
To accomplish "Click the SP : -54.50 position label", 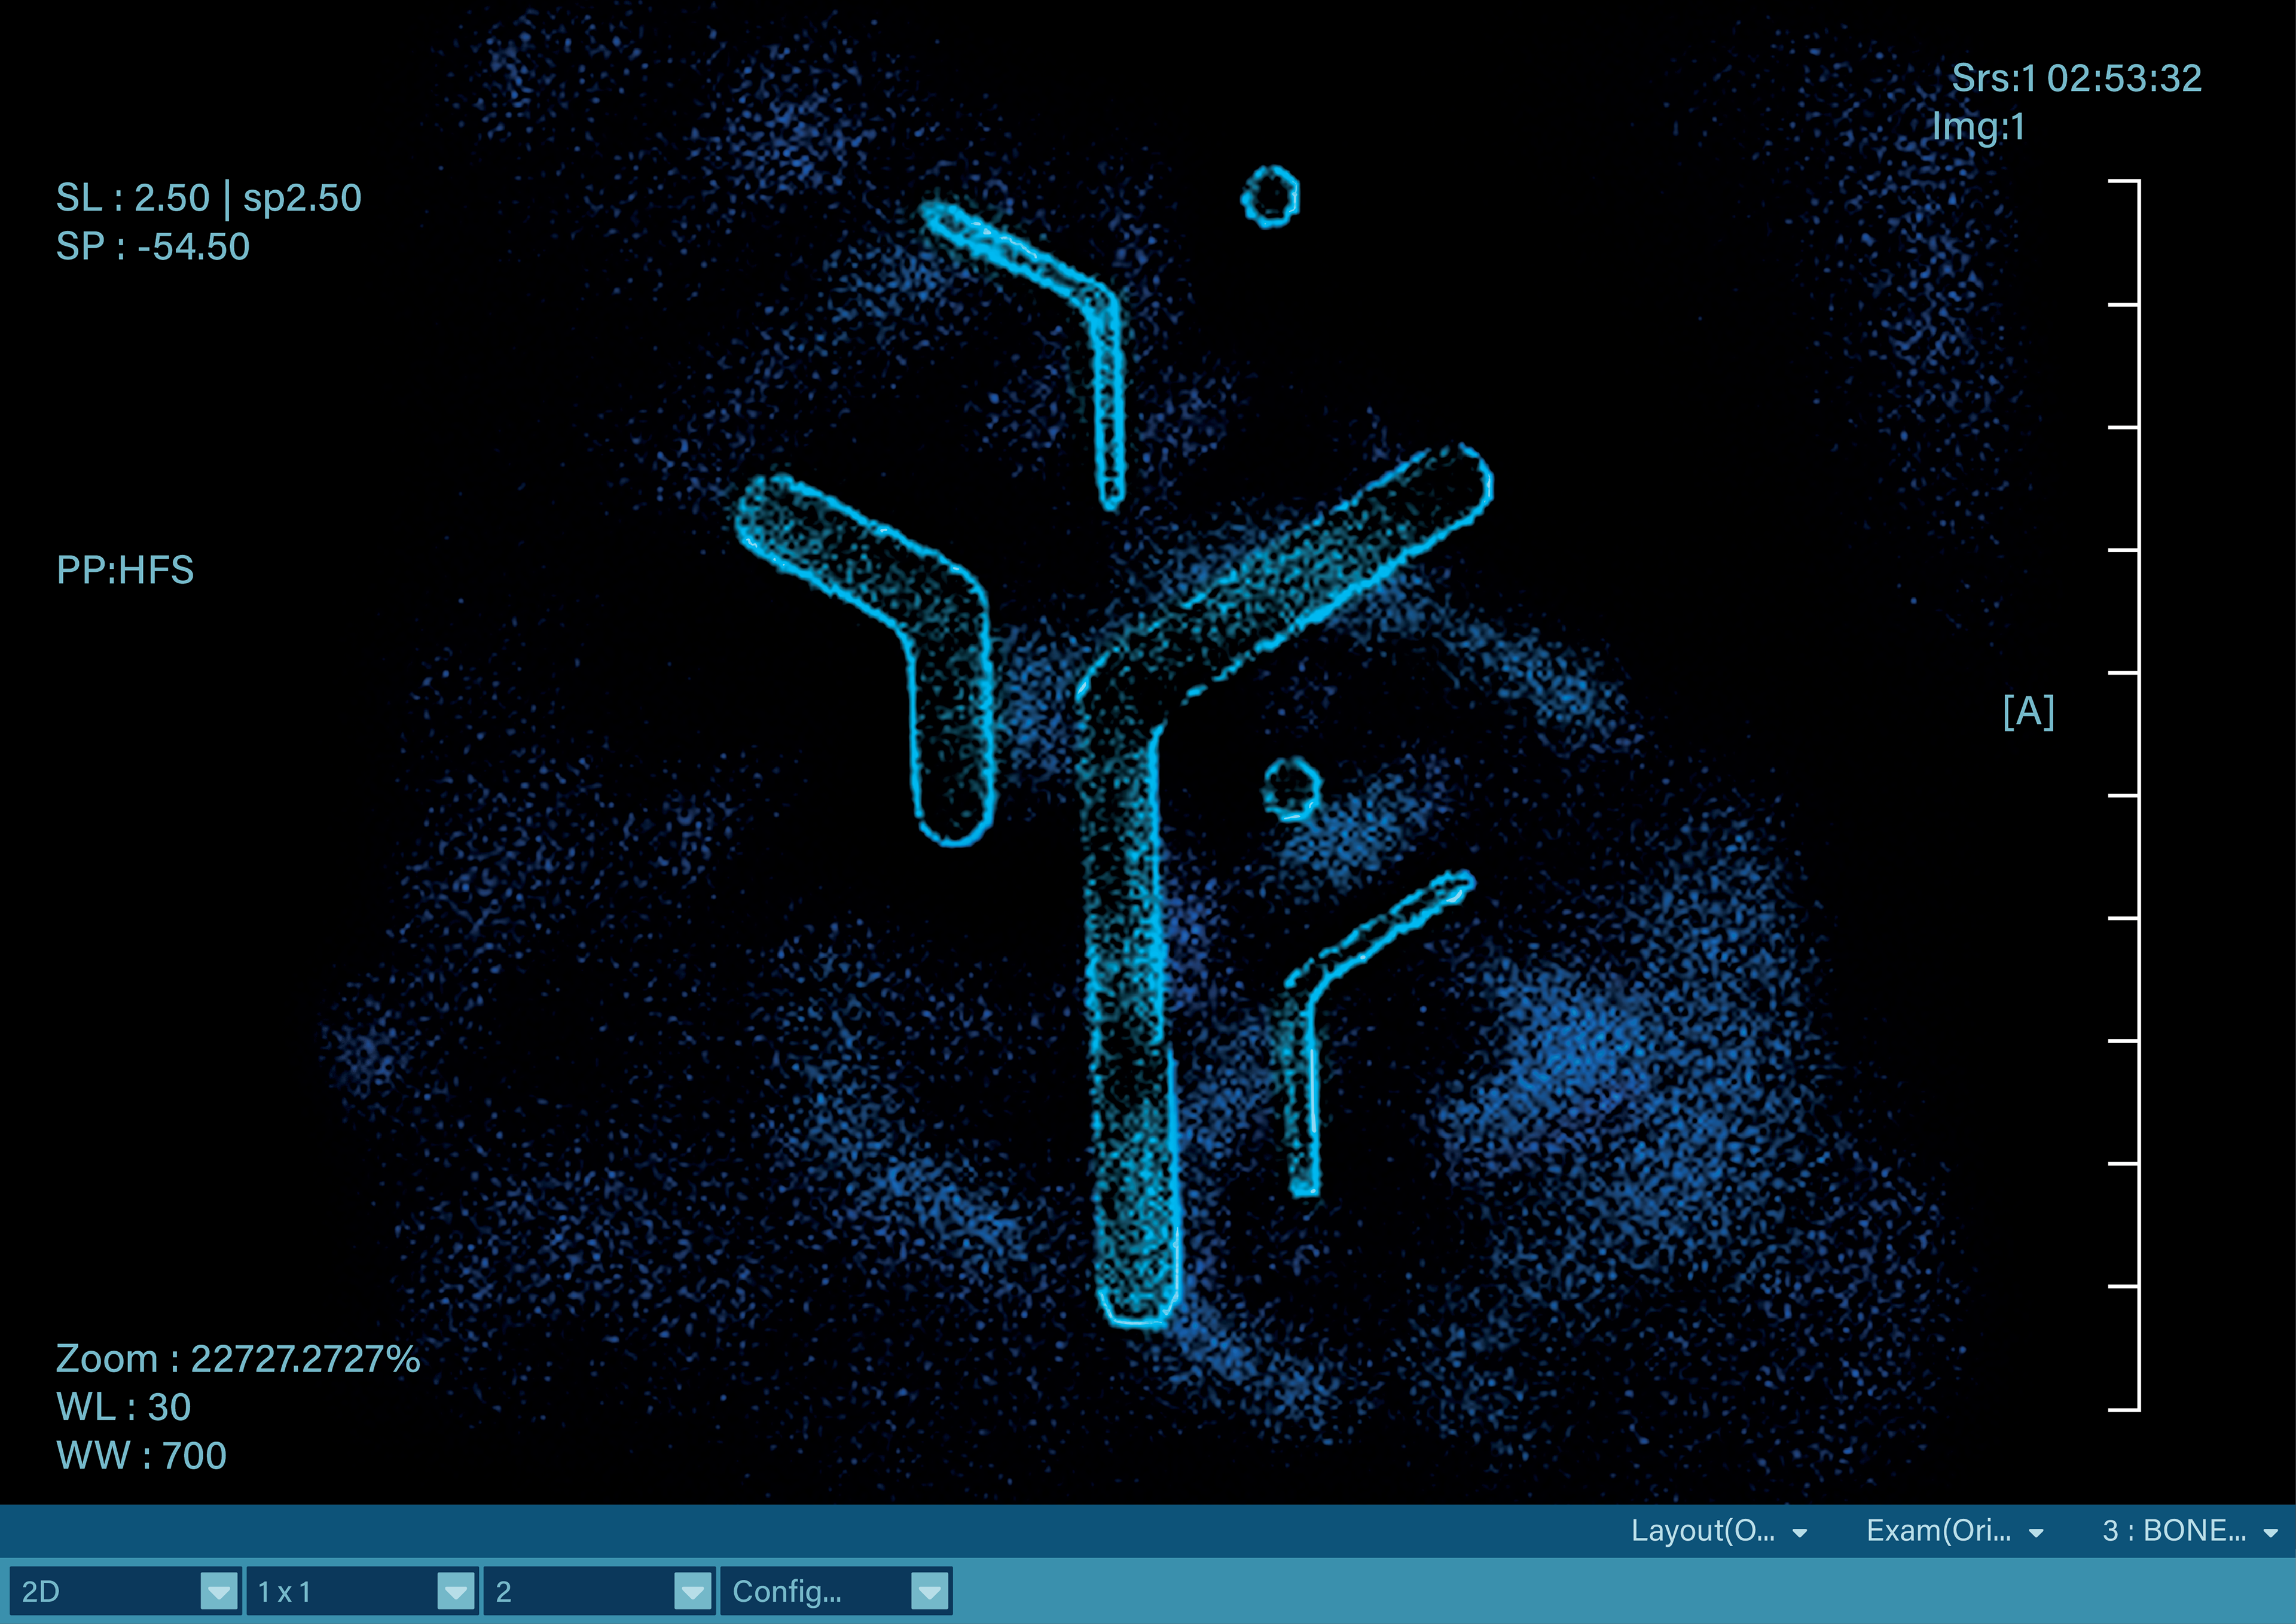I will click(152, 247).
